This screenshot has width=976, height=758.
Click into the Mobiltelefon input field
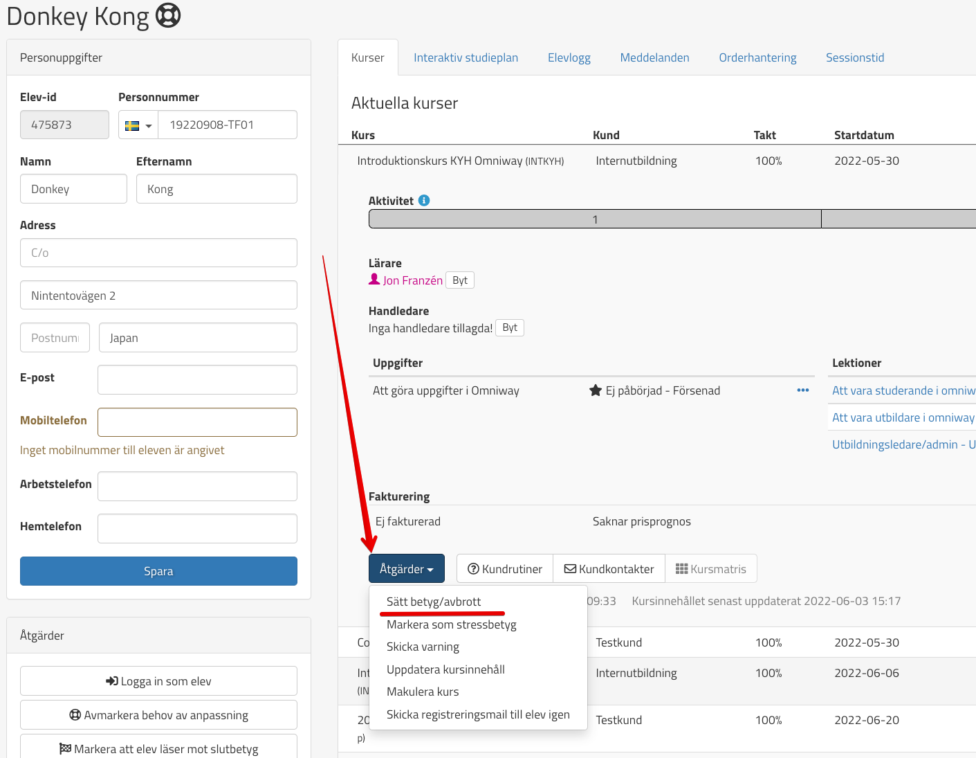click(197, 422)
